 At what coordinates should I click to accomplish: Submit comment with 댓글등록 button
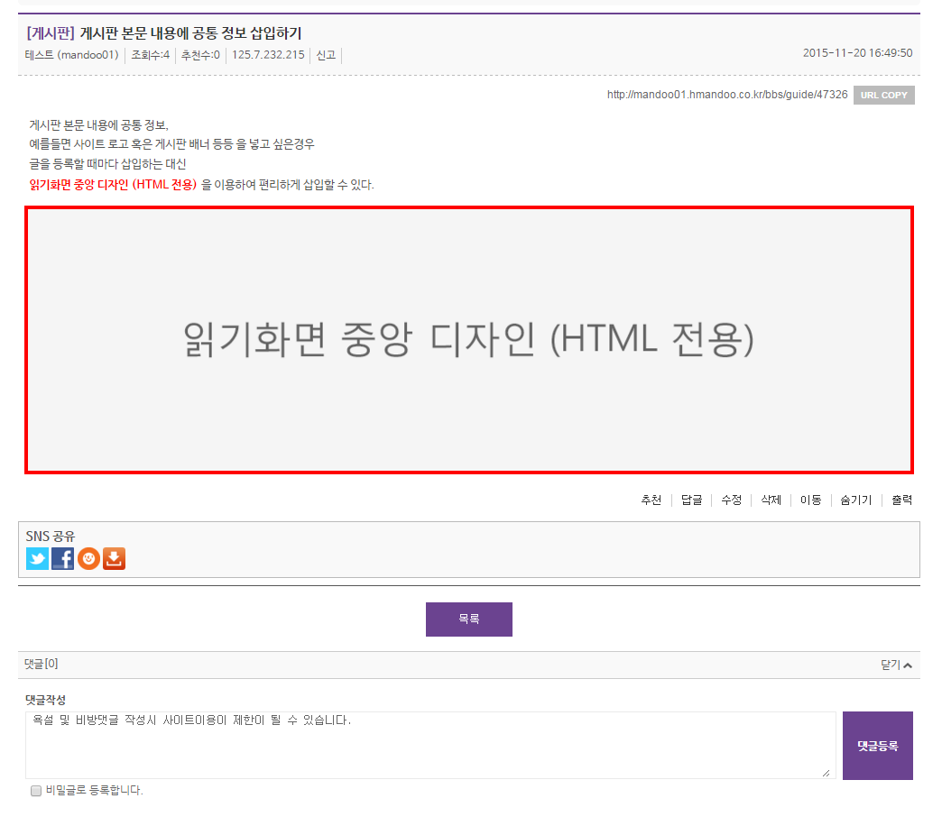[x=877, y=746]
